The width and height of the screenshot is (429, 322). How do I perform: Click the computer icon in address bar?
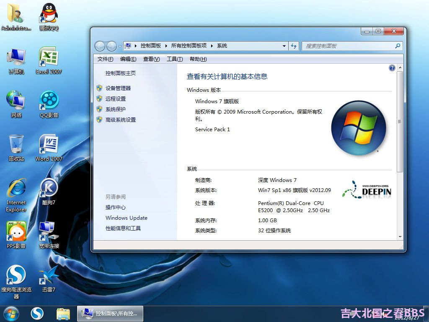pos(128,46)
